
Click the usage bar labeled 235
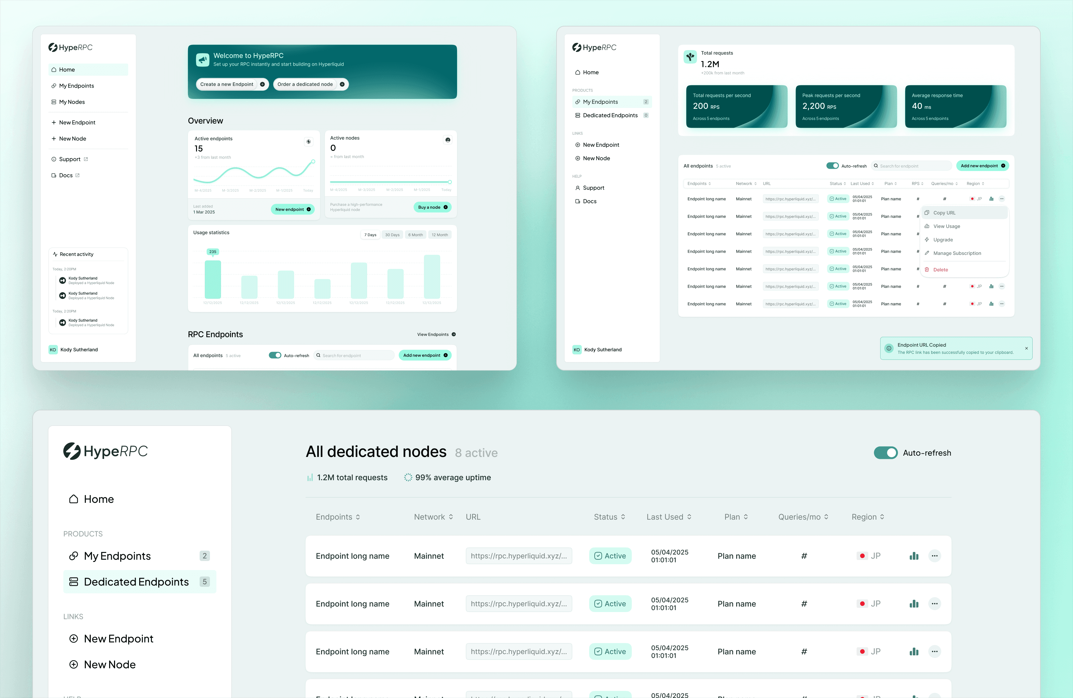click(x=213, y=279)
